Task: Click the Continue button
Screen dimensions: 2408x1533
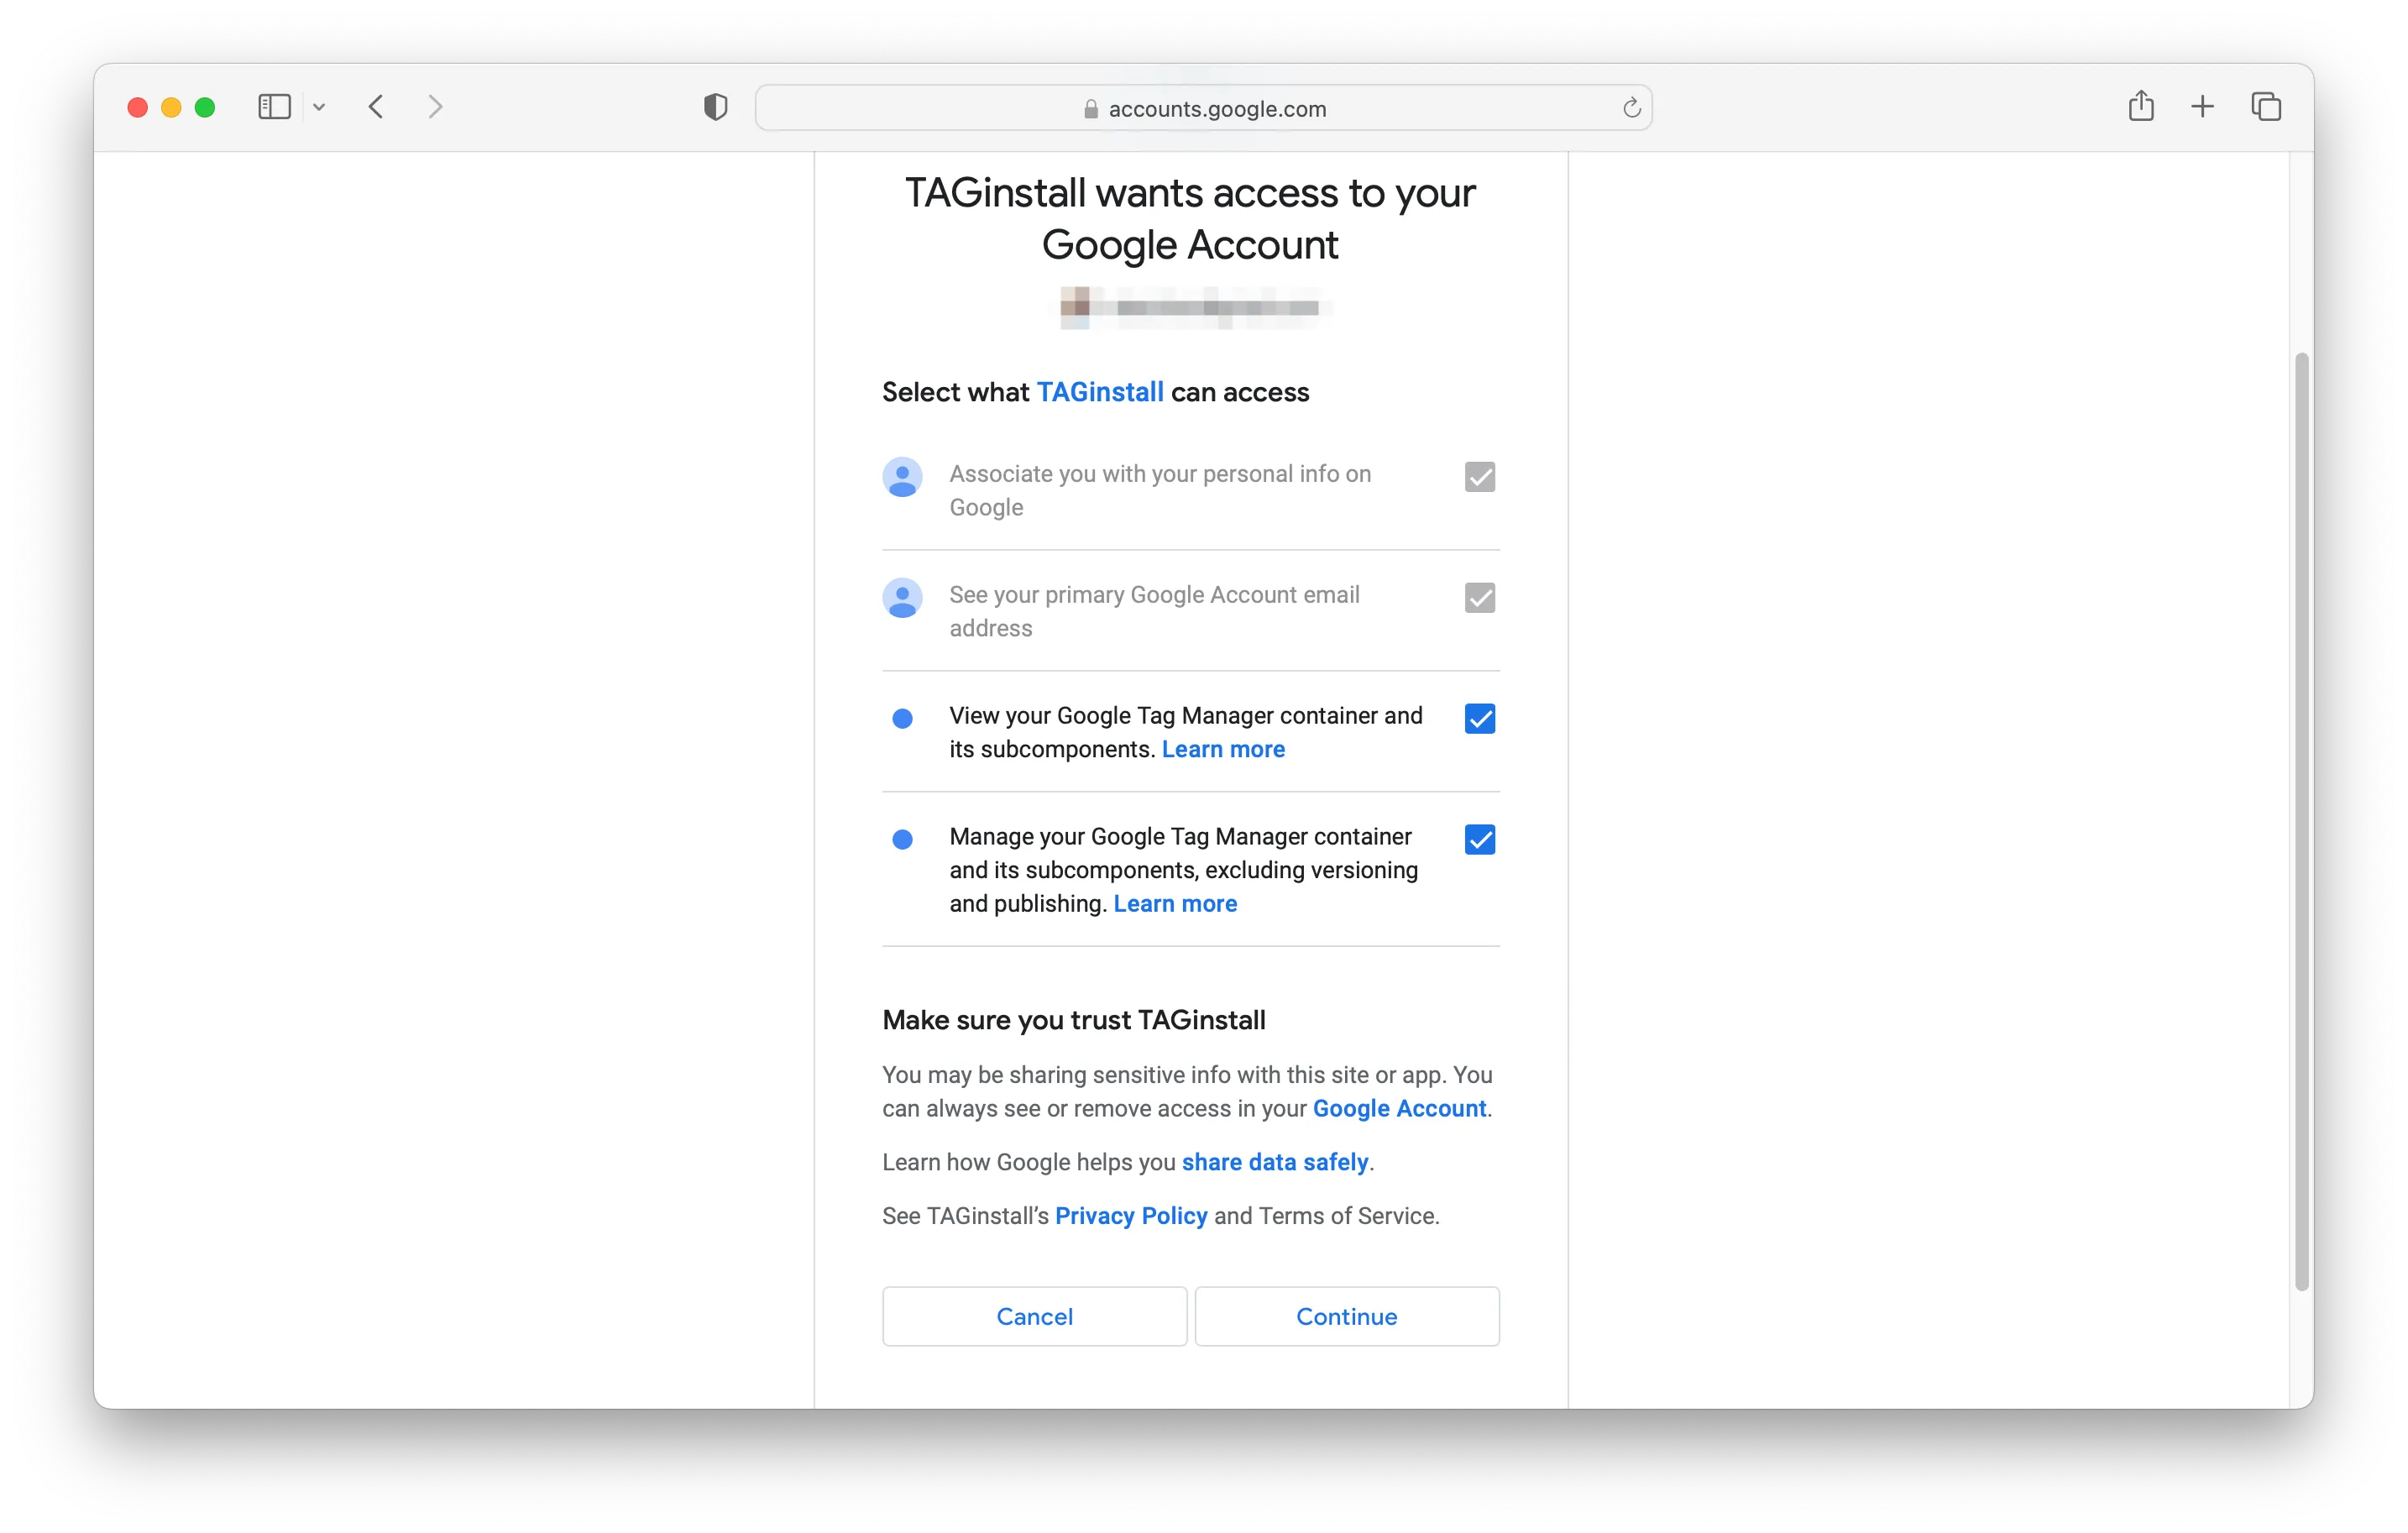Action: (x=1346, y=1316)
